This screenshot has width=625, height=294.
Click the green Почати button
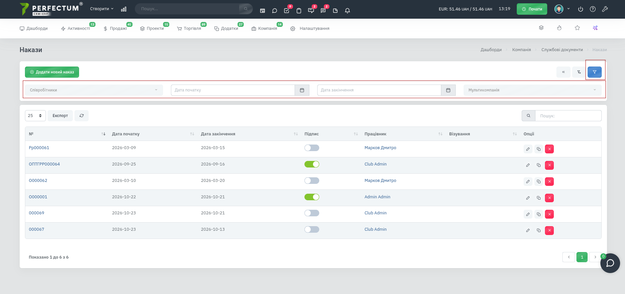(x=532, y=9)
